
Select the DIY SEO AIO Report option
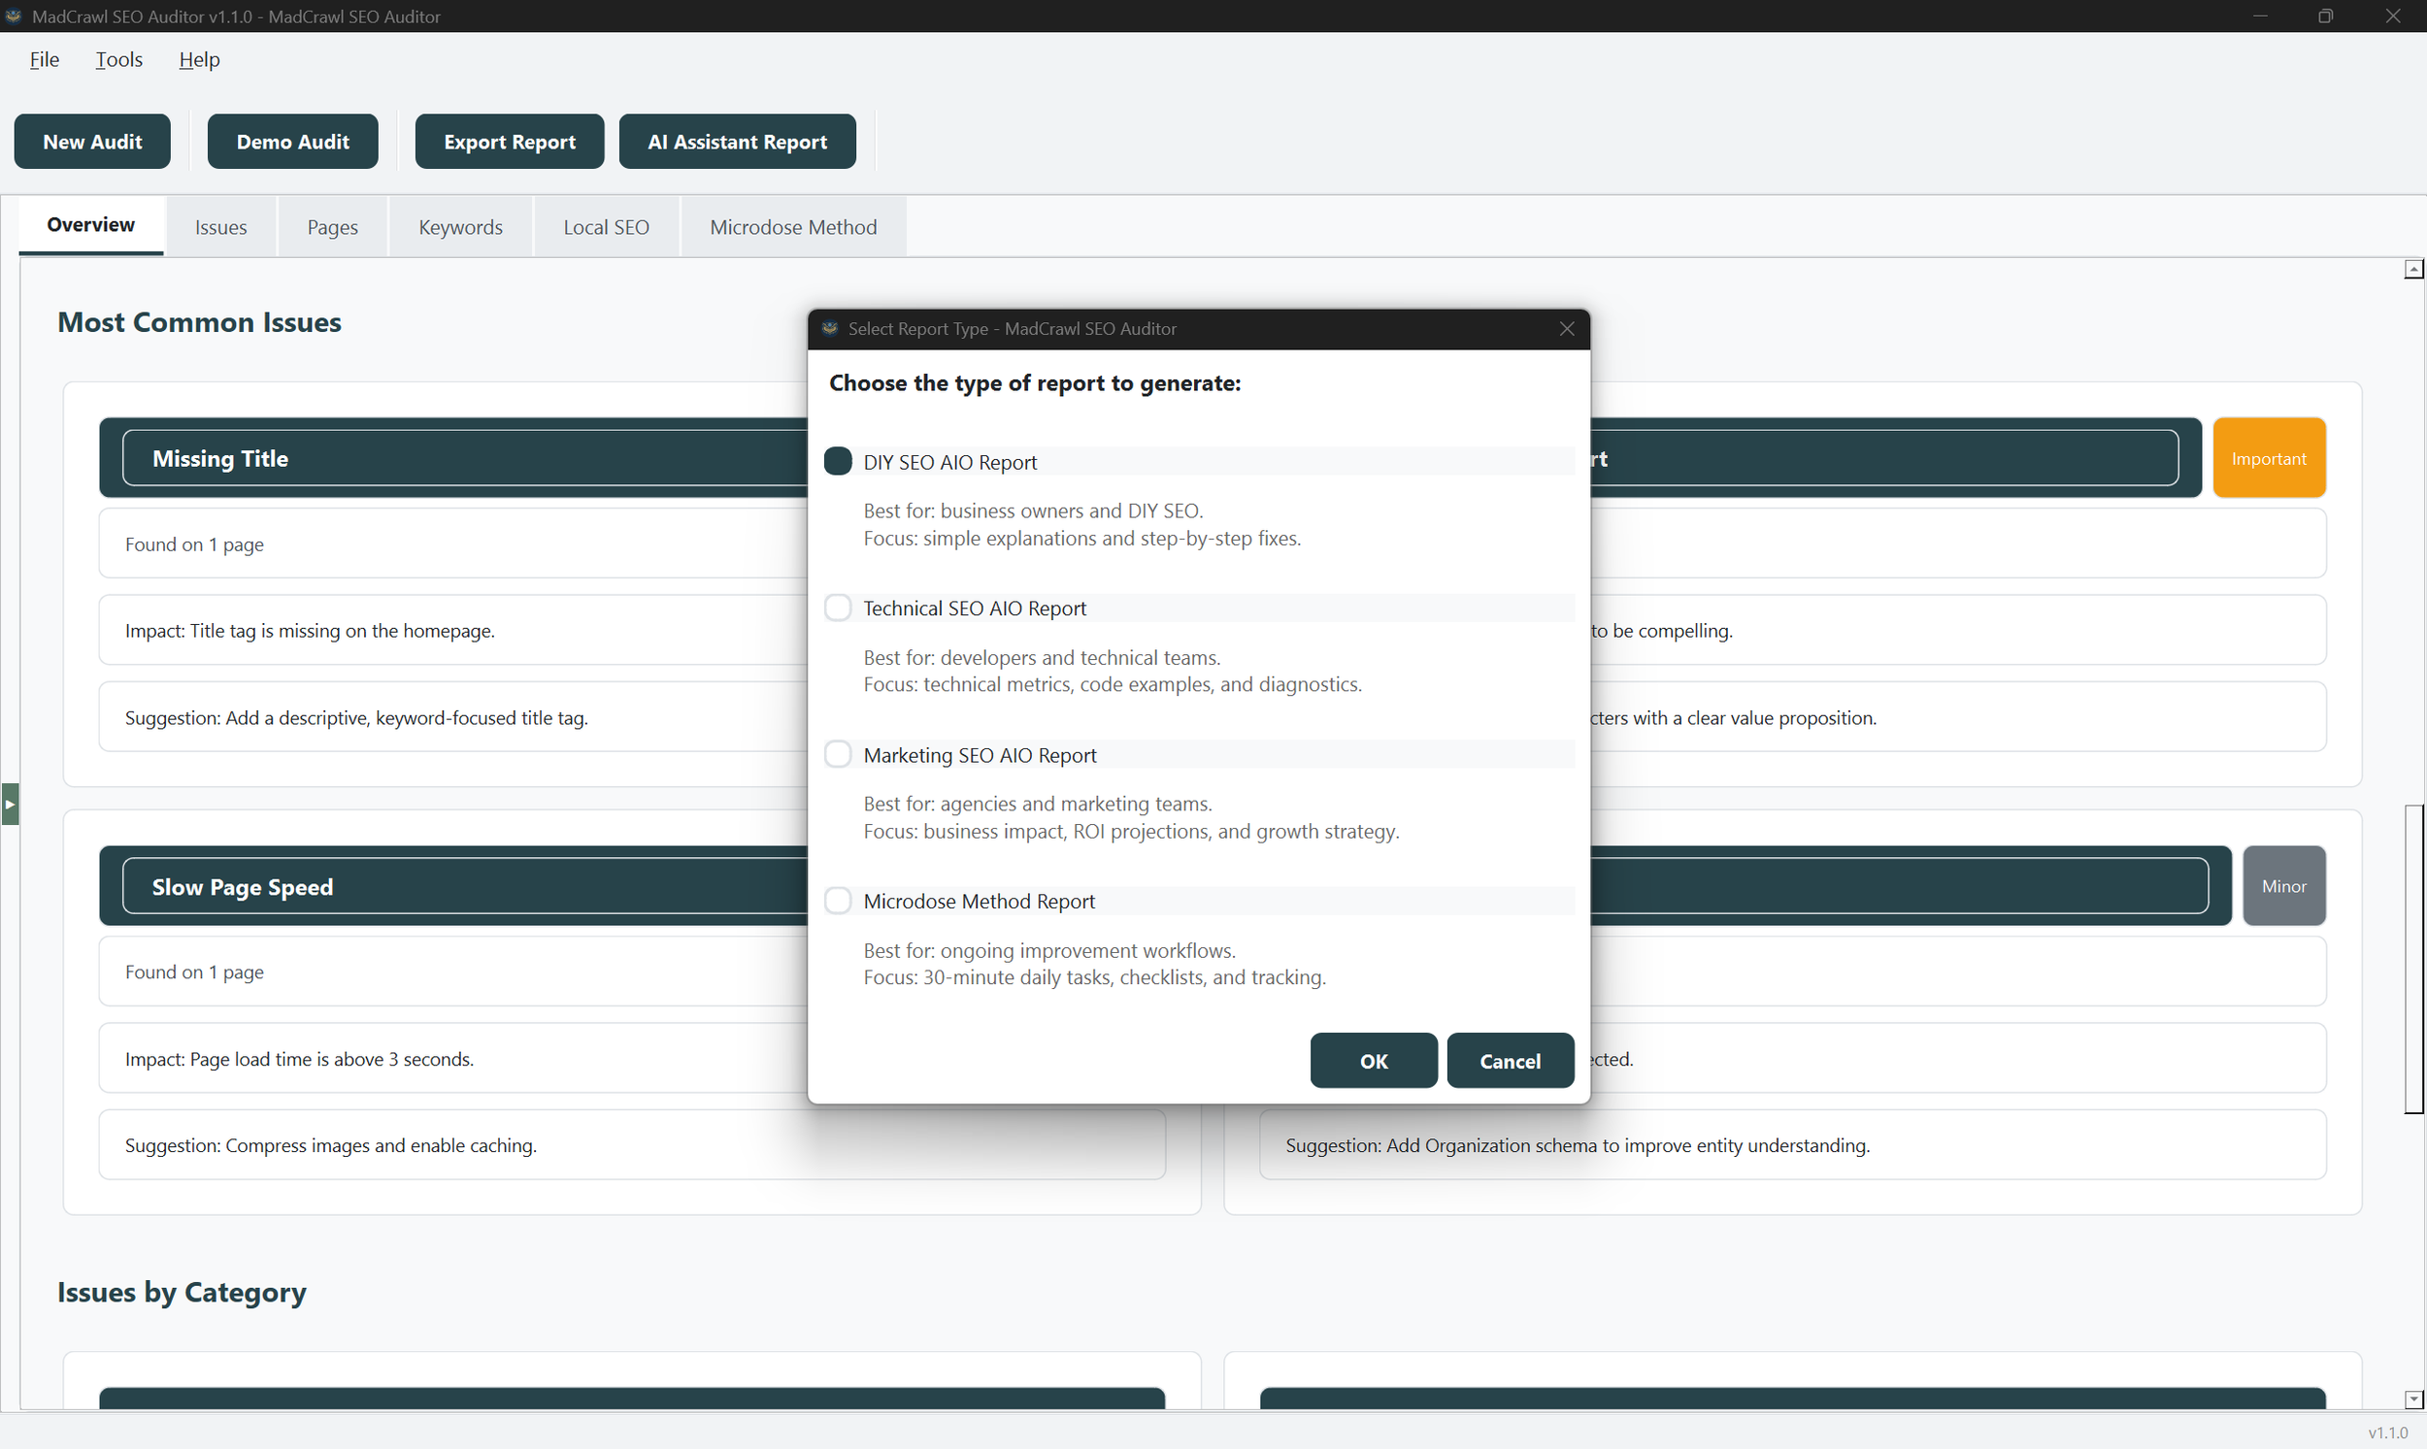[838, 460]
